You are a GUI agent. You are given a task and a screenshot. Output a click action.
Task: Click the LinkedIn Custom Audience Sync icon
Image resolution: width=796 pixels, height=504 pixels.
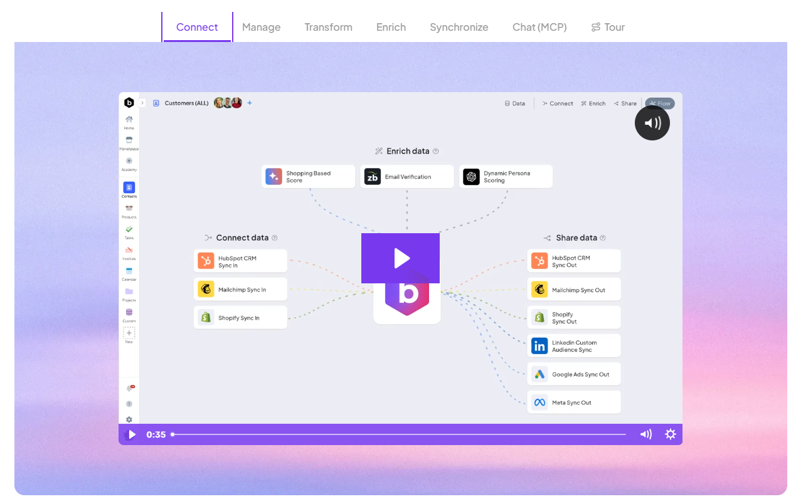point(539,346)
